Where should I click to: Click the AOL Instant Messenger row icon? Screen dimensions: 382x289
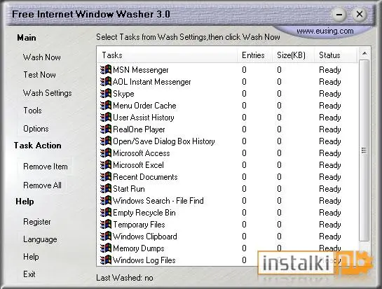[x=106, y=82]
